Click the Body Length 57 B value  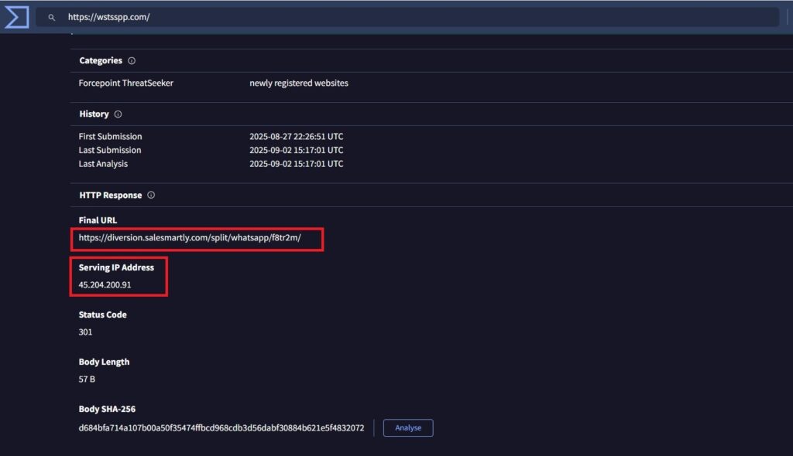pyautogui.click(x=87, y=379)
